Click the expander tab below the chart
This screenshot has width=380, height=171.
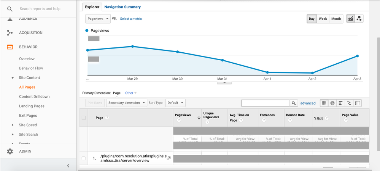[224, 83]
